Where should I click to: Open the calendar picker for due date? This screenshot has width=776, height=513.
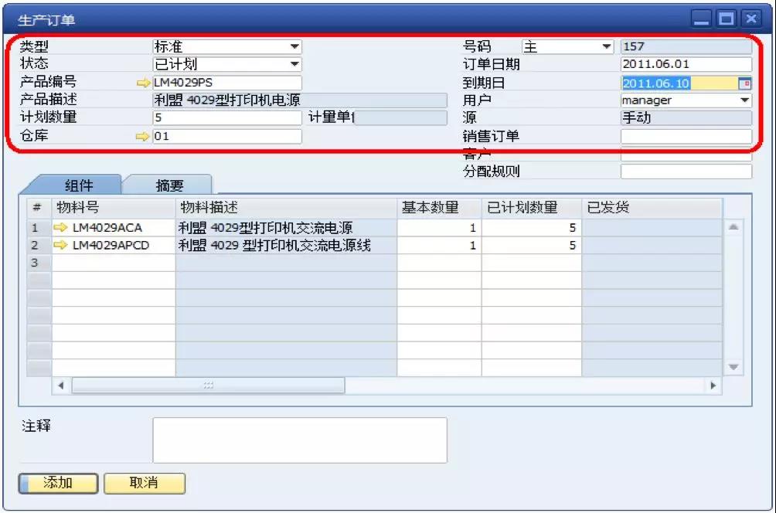(745, 83)
